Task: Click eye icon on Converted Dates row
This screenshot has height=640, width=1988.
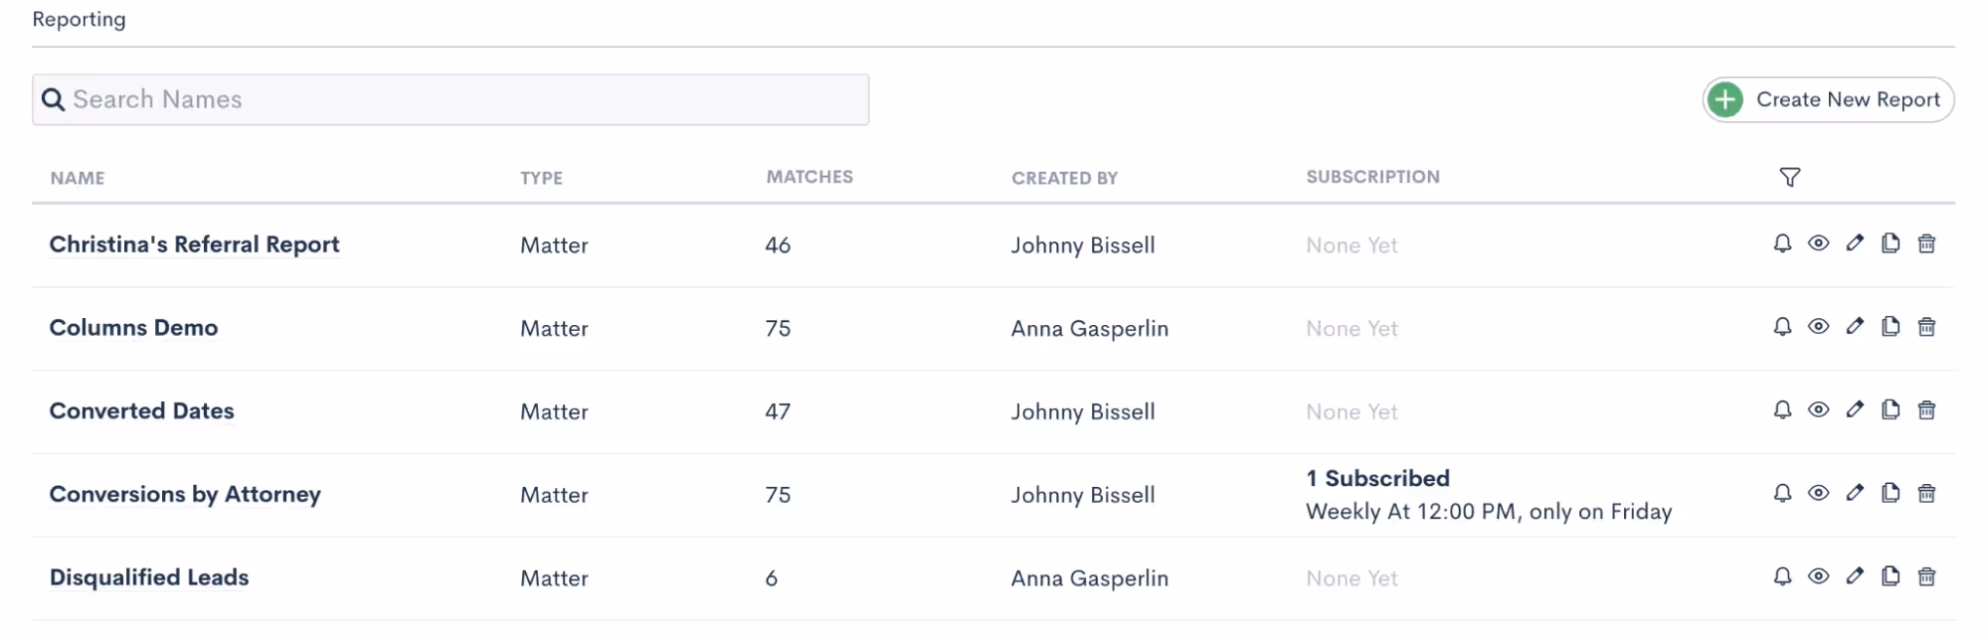Action: (1818, 409)
